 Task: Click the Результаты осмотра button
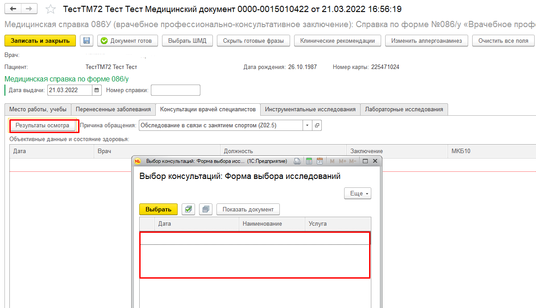pyautogui.click(x=43, y=126)
